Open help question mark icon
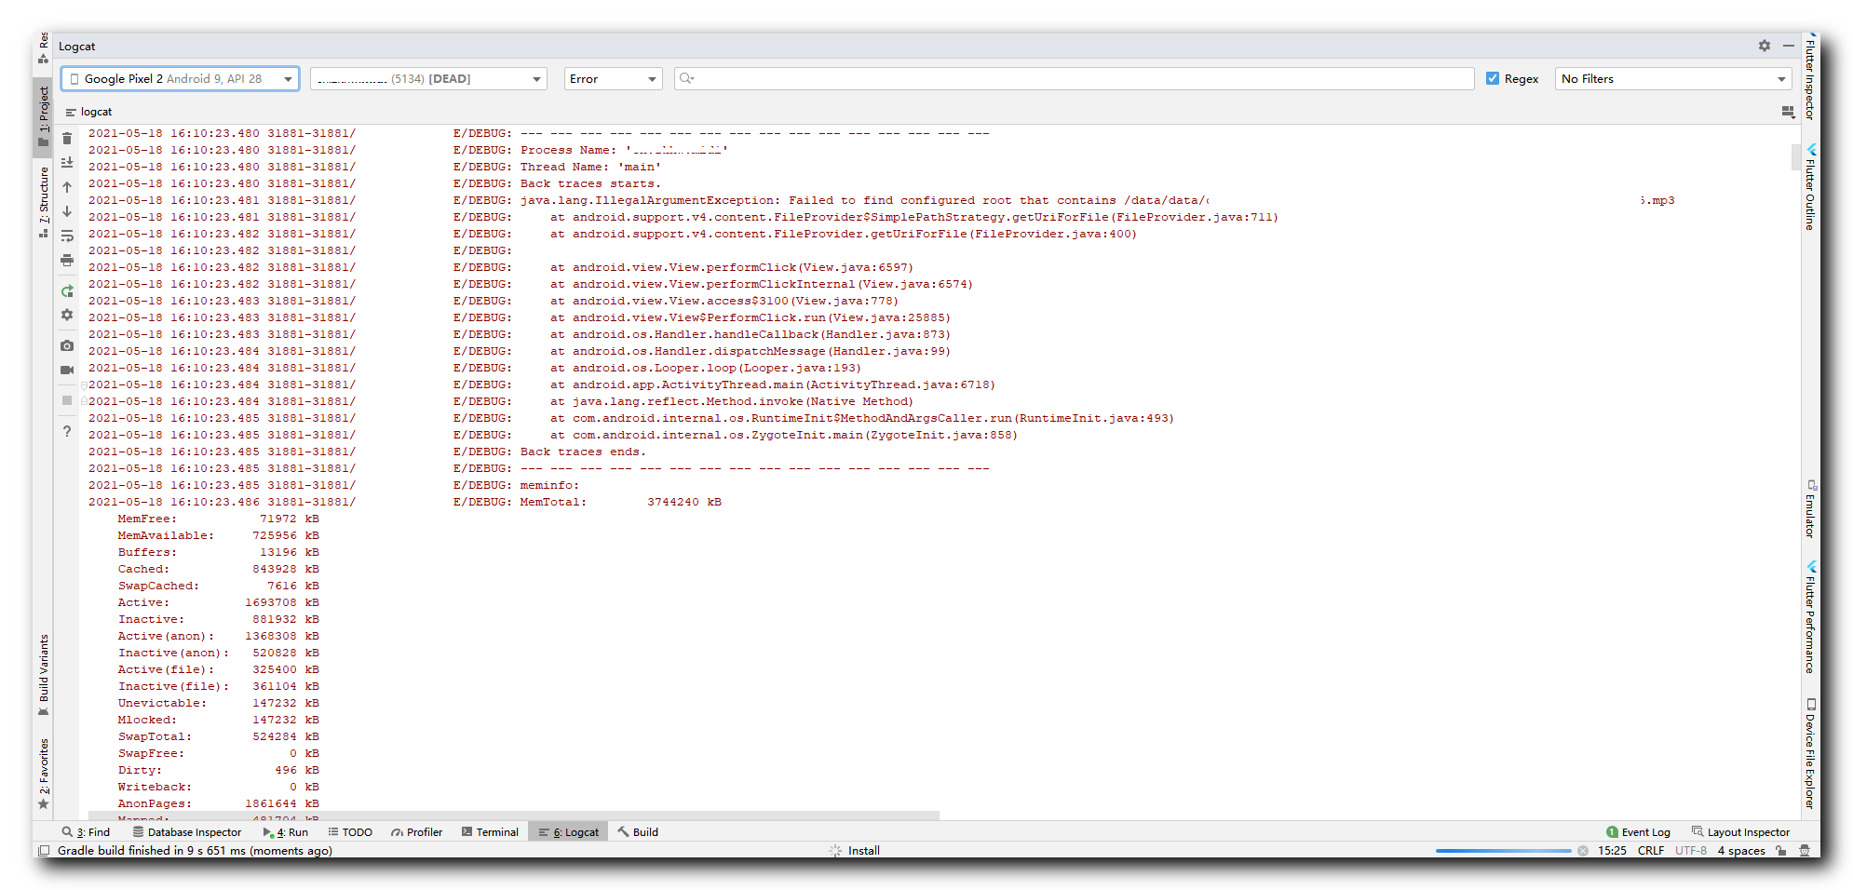The image size is (1853, 890). coord(67,431)
